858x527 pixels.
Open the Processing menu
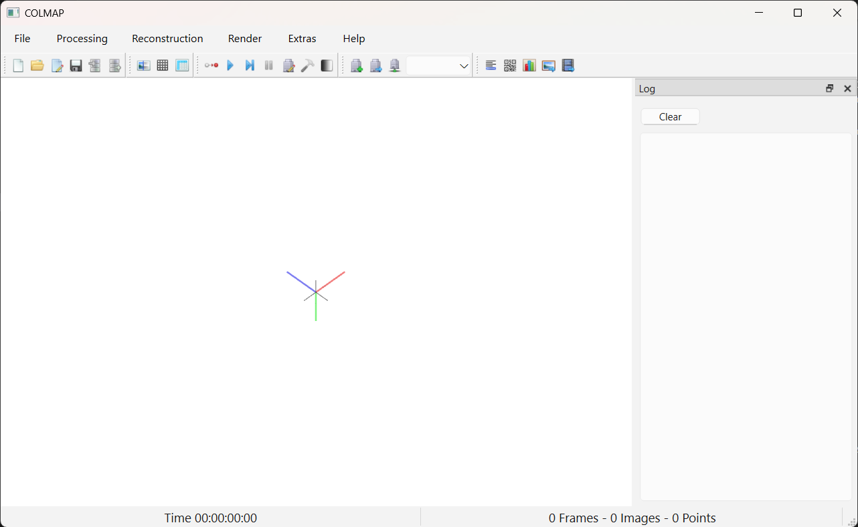(x=82, y=39)
